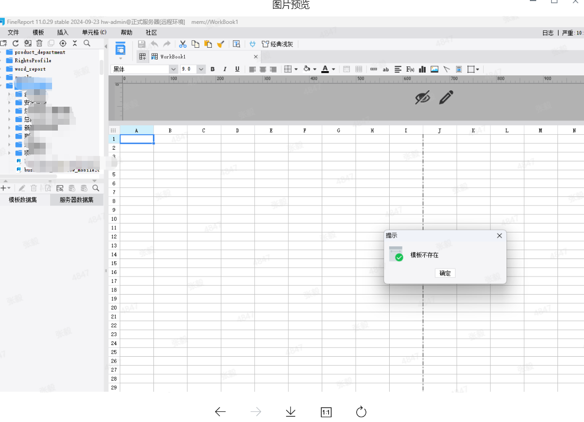
Task: Click the large blue preview report icon
Action: click(121, 48)
